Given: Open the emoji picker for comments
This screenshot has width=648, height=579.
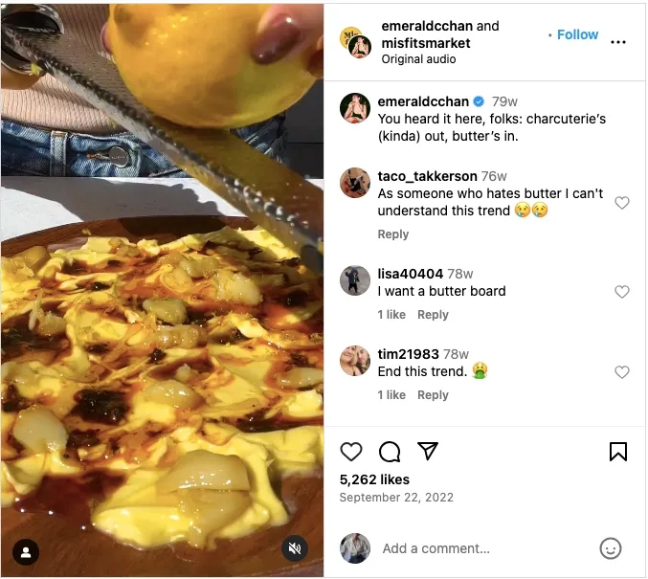Looking at the screenshot, I should click(610, 548).
